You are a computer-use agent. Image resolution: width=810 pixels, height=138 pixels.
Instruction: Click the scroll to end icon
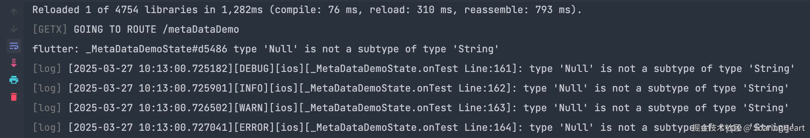pyautogui.click(x=14, y=63)
